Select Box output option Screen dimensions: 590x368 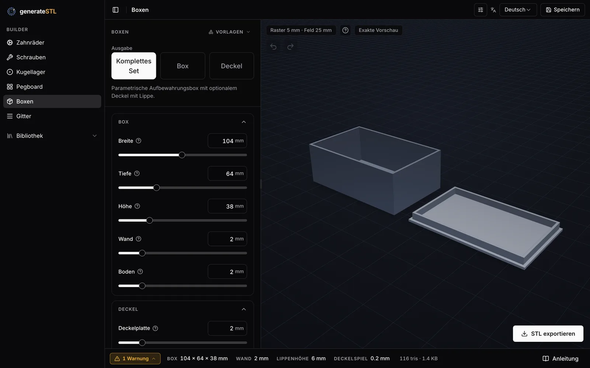tap(183, 66)
